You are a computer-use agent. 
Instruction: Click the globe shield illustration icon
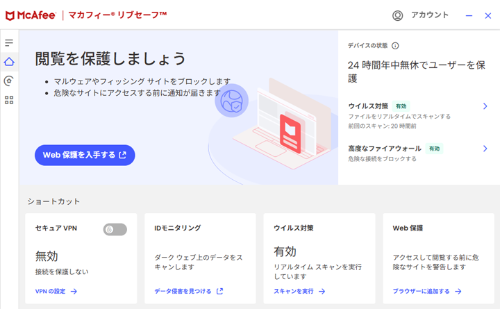pyautogui.click(x=231, y=101)
